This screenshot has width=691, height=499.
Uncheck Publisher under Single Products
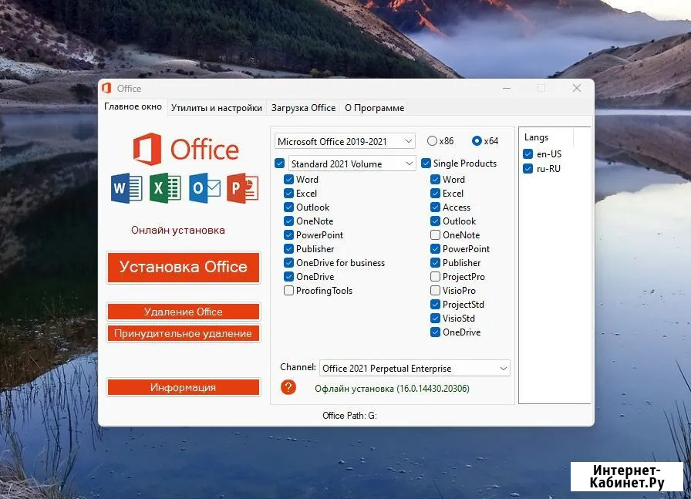435,263
